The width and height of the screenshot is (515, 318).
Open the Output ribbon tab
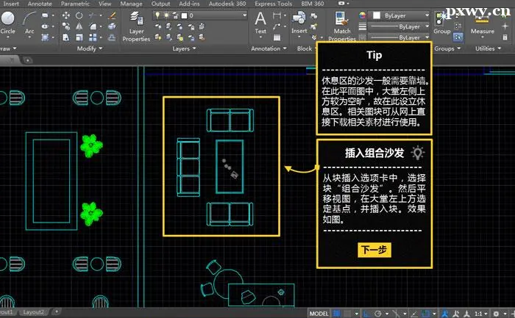tap(160, 4)
